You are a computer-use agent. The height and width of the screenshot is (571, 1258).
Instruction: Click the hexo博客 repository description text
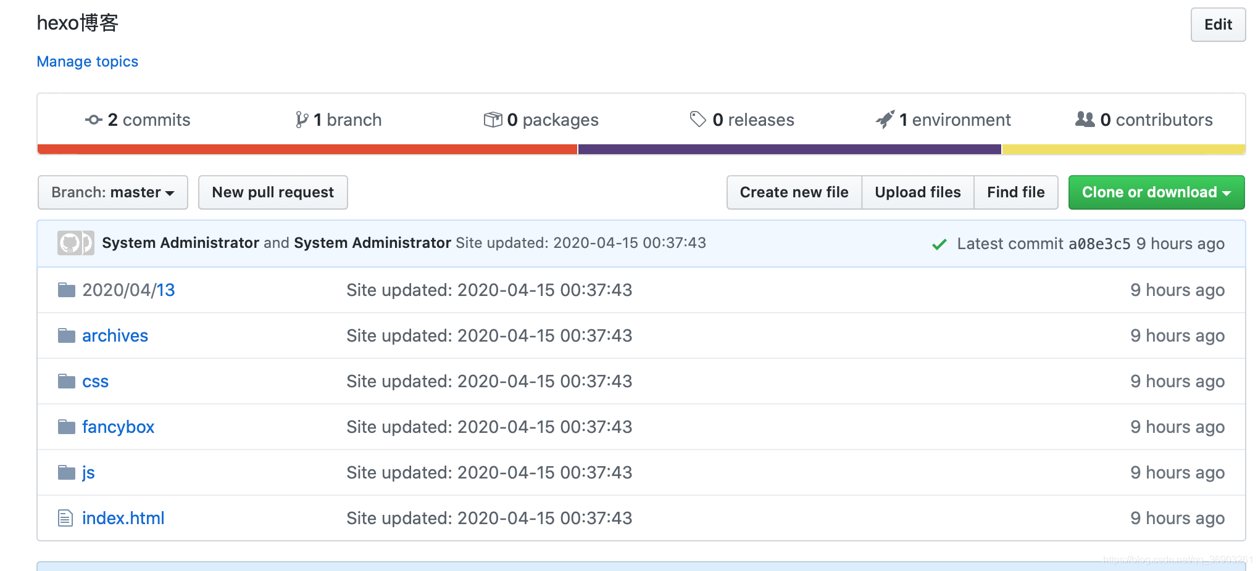(78, 23)
